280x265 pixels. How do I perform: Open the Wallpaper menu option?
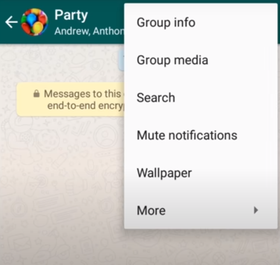(x=201, y=173)
